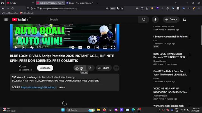This screenshot has height=113, width=202.
Task: Open Getting Started bookmark
Action: pyautogui.click(x=26, y=13)
